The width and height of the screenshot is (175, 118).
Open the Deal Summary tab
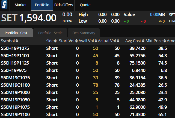point(84,33)
